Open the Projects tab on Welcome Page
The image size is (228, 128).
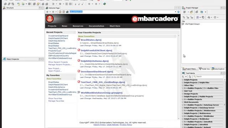point(52,26)
